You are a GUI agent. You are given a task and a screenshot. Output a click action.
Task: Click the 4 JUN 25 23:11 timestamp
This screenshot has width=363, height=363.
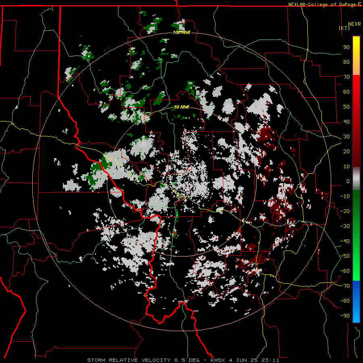click(254, 360)
